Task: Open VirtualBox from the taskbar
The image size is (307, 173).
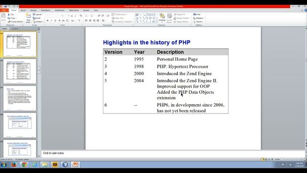Action: (x=65, y=164)
